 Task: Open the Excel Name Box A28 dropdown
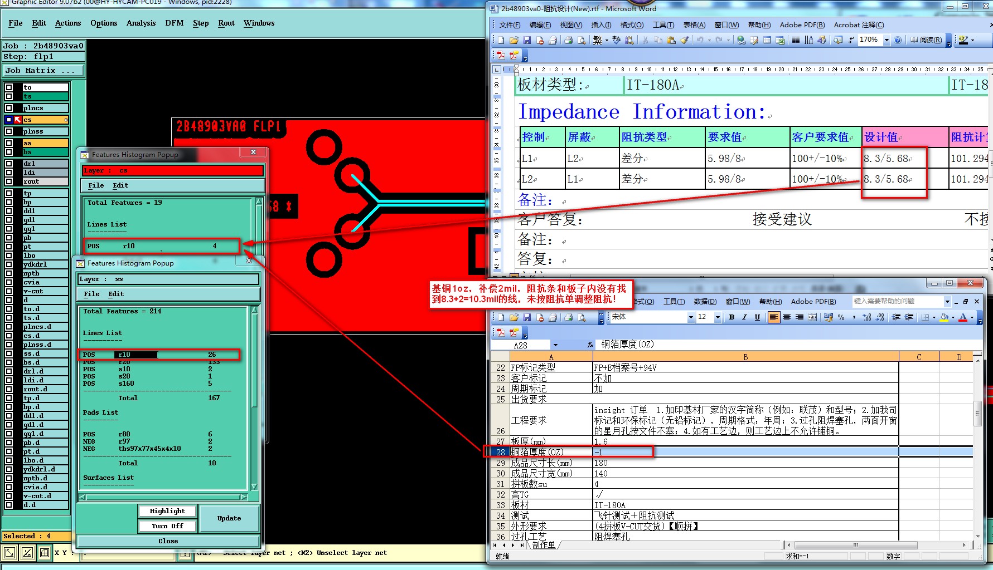coord(555,345)
